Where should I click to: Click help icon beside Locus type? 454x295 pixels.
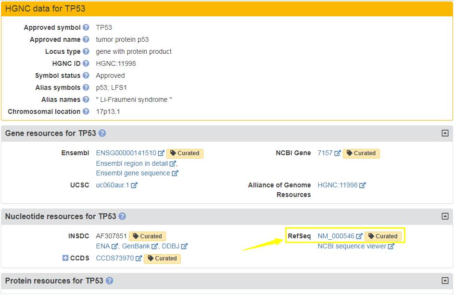coord(86,51)
